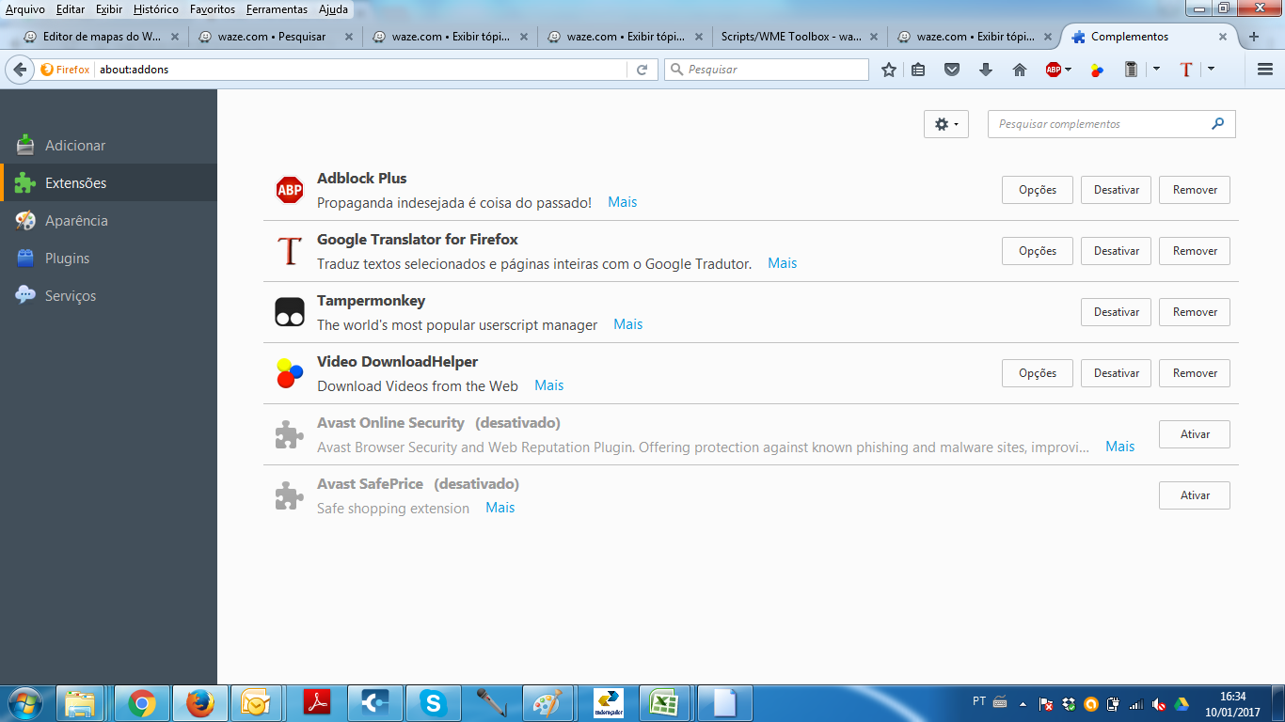Click the Mais link for Avast SafePrice

500,508
